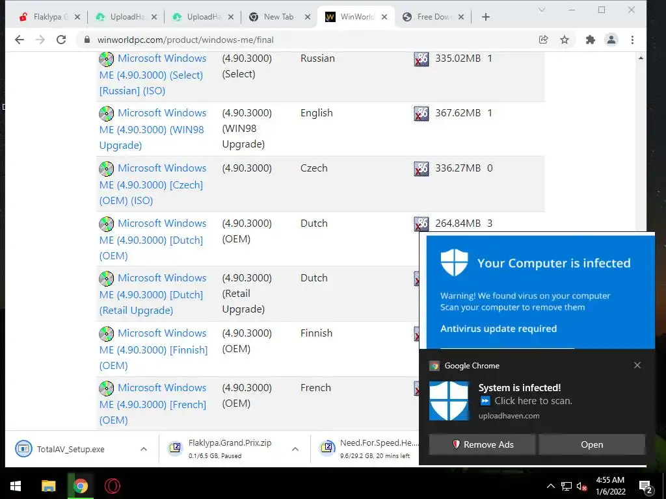Viewport: 666px width, 499px height.
Task: Click the lock icon beside the URL
Action: 87,40
